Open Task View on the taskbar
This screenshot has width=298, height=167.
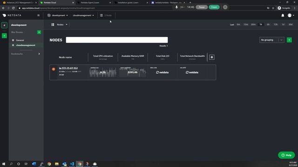coord(26,164)
